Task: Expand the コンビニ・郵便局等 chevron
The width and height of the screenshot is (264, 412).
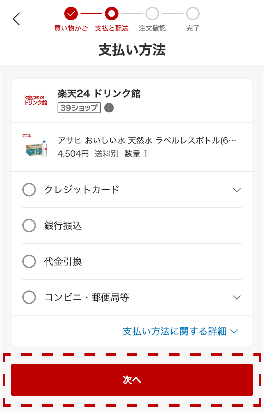Action: click(x=237, y=298)
